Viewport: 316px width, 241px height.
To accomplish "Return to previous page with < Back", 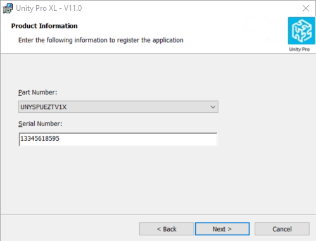I will point(167,229).
